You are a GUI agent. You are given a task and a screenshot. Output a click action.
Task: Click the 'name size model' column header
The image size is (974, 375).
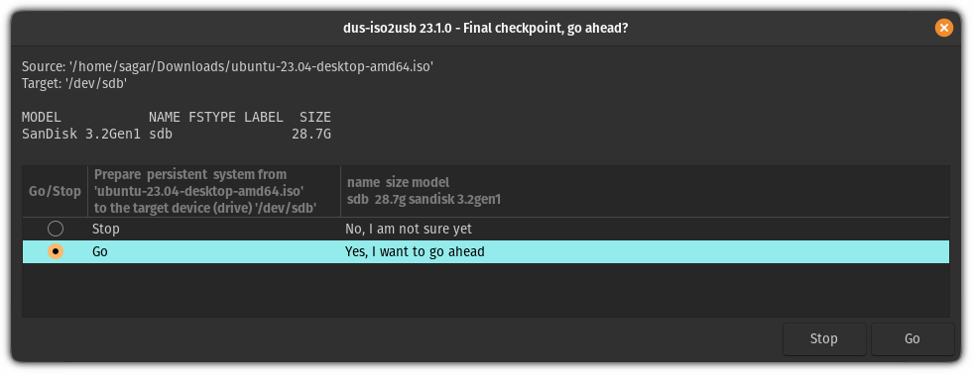point(645,192)
